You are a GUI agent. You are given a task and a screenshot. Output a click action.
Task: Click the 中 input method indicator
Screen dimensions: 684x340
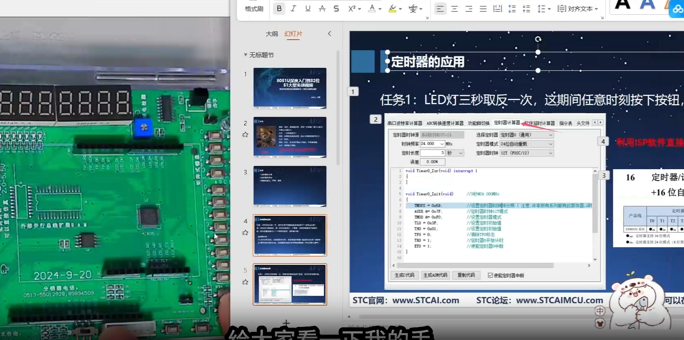[x=600, y=311]
